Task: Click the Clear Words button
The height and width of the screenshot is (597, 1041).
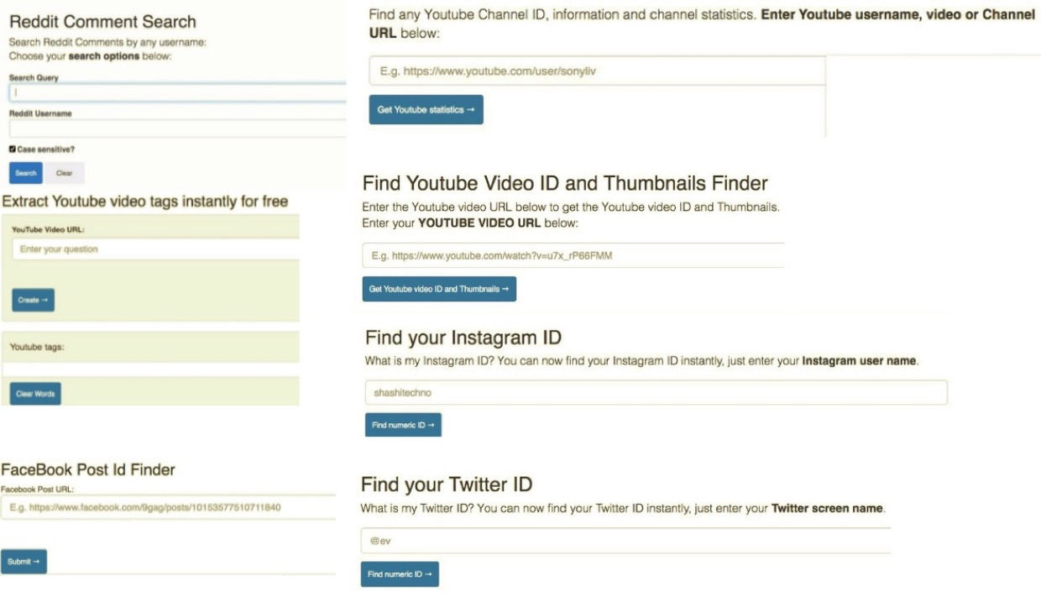Action: point(35,394)
